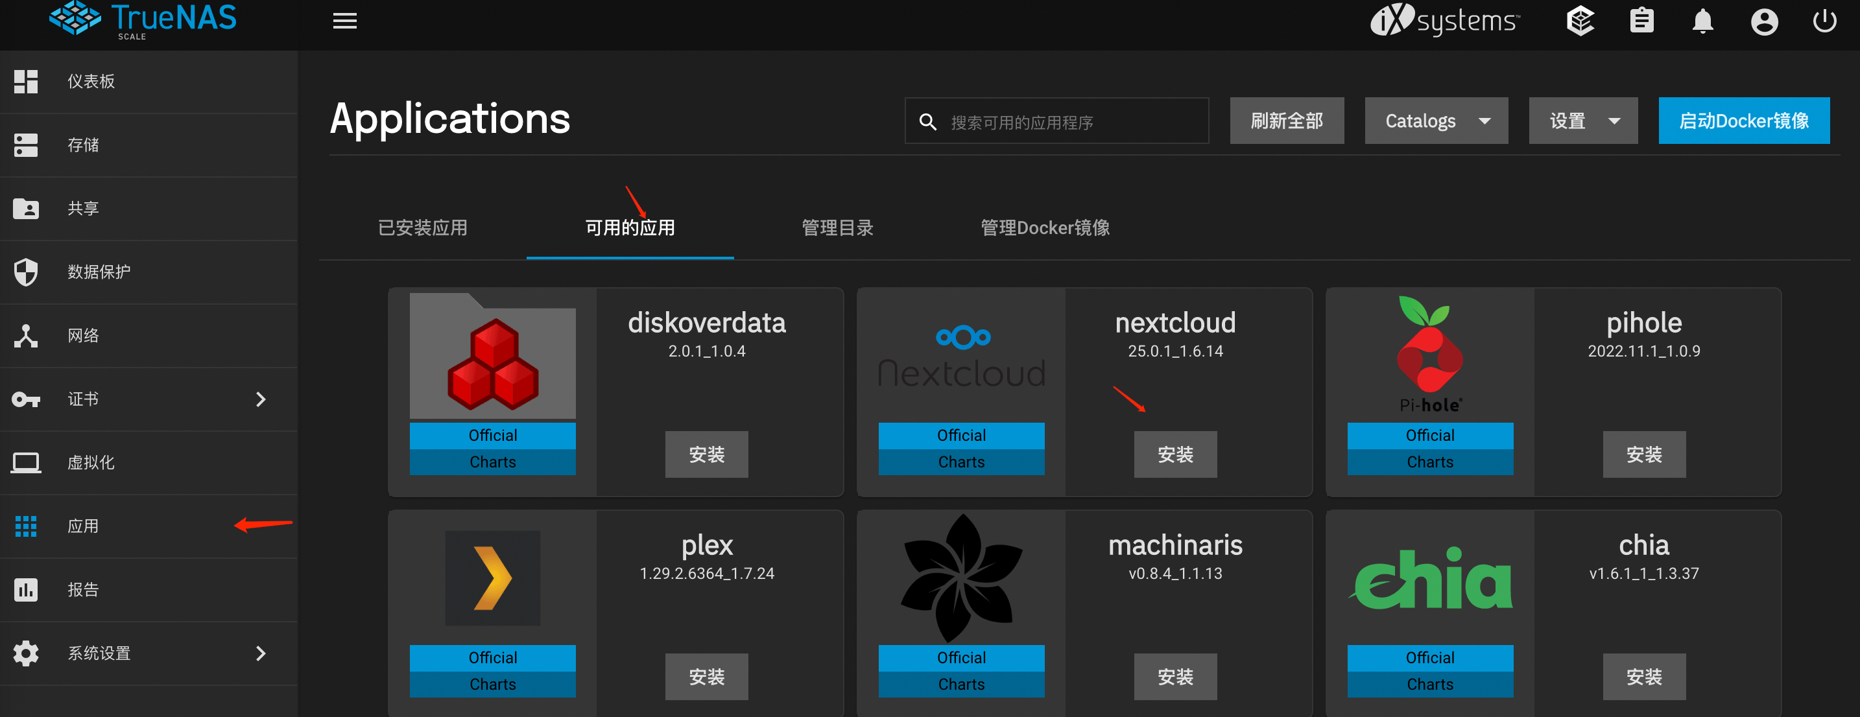Open the alerts bell icon
1860x717 pixels.
(x=1702, y=21)
